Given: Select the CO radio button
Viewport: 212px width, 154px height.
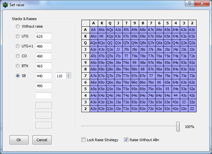Looking at the screenshot, I should [x=18, y=56].
